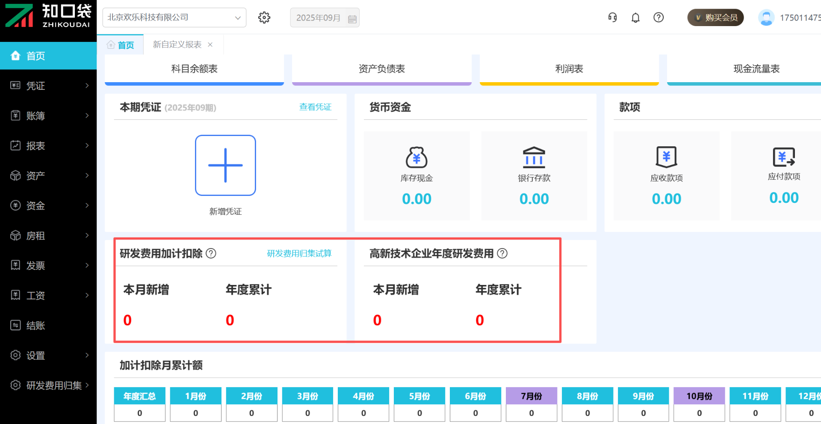This screenshot has width=821, height=424.
Task: Click the bank deposit building icon
Action: (534, 157)
